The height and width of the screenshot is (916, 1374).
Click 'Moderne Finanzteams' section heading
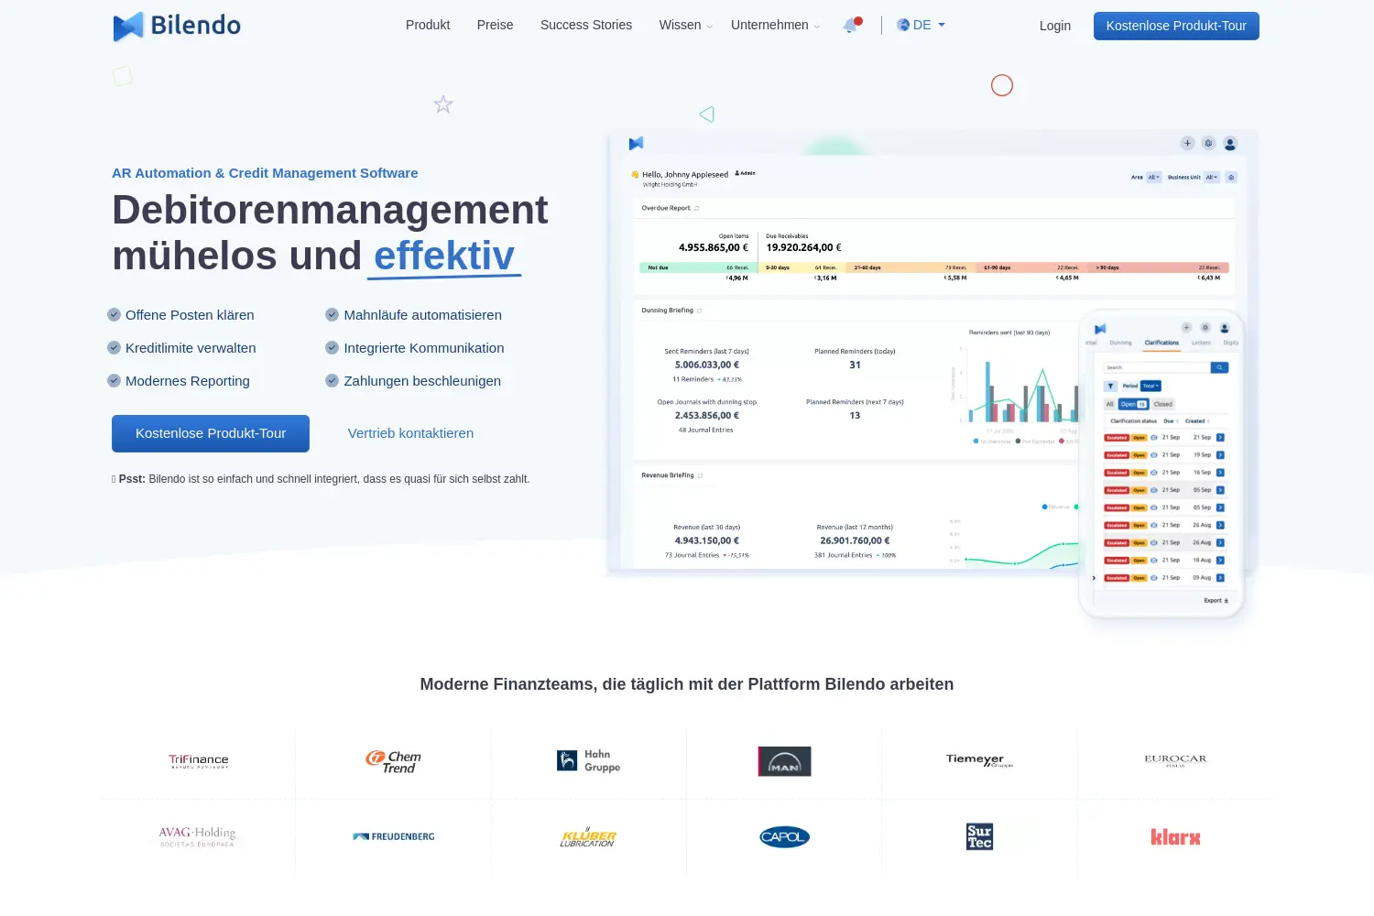tap(687, 684)
